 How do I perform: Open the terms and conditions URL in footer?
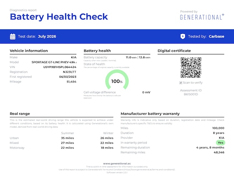click(149, 170)
